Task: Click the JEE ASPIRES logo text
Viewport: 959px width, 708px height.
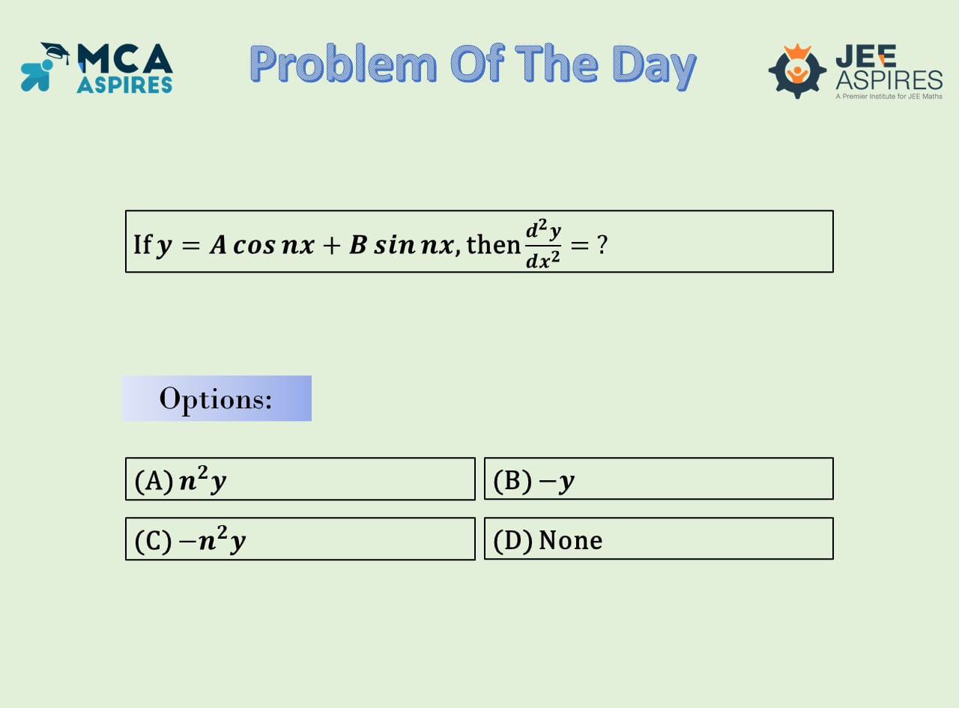Action: [x=889, y=69]
